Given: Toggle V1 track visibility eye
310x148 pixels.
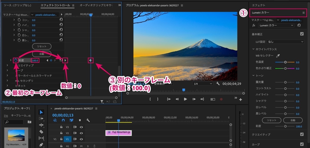Looking at the screenshot, I should click(81, 139).
